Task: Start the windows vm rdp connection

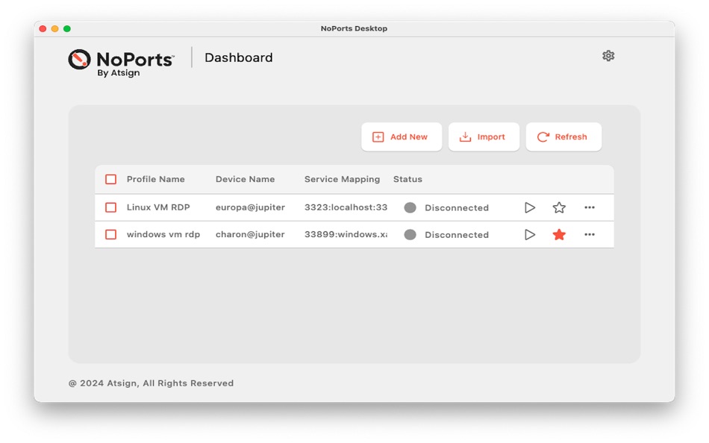Action: pyautogui.click(x=529, y=235)
